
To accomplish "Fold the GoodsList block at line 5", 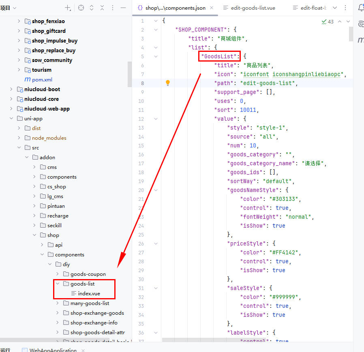I will (156, 56).
